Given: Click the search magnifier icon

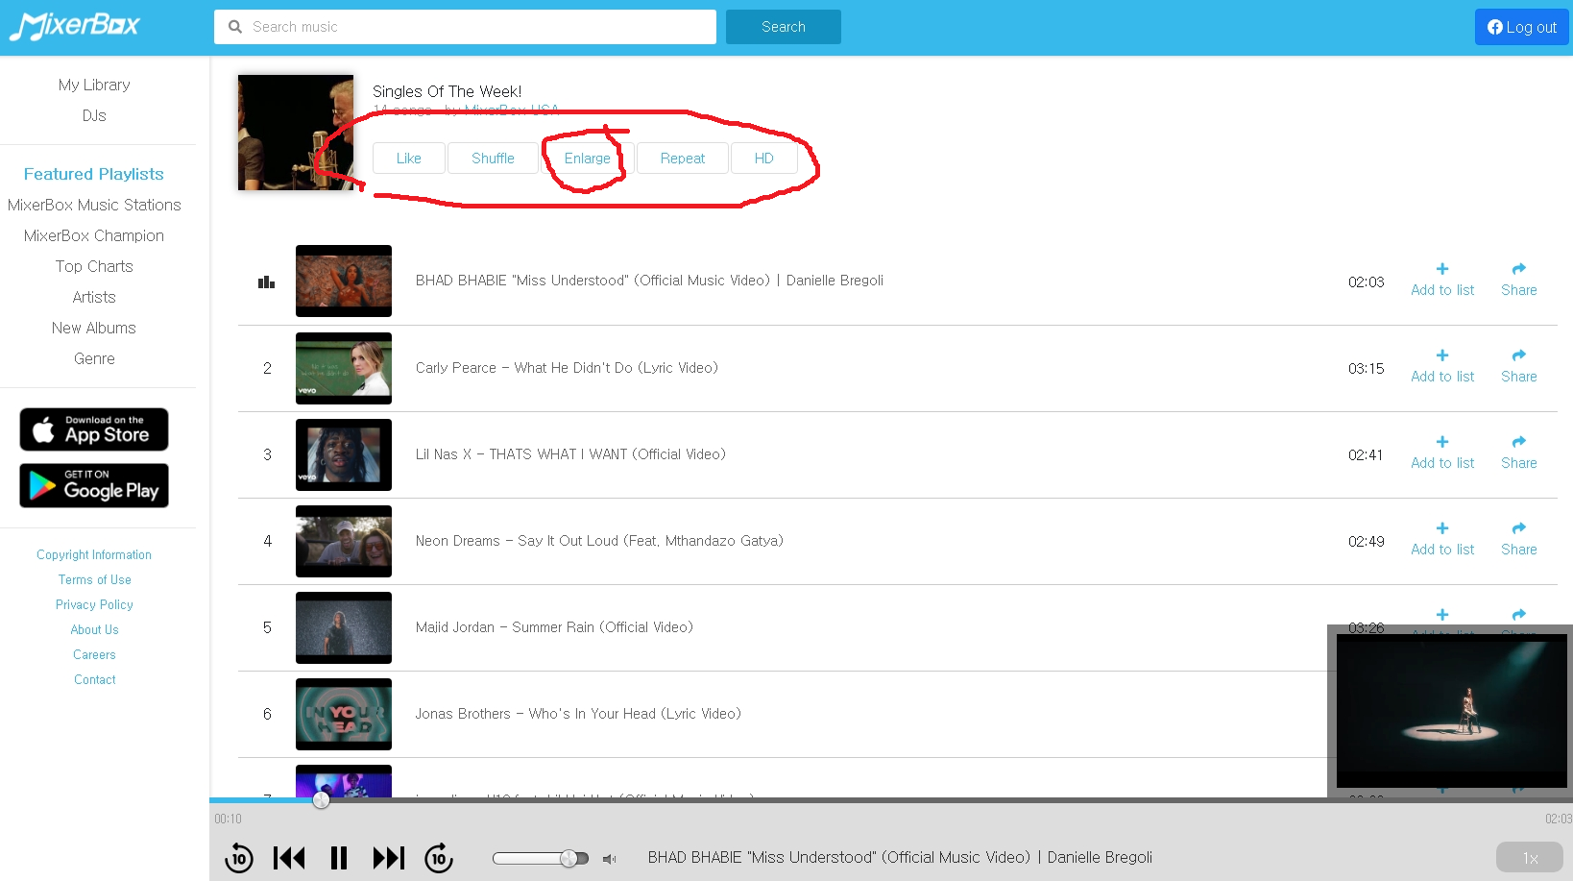Looking at the screenshot, I should [234, 27].
